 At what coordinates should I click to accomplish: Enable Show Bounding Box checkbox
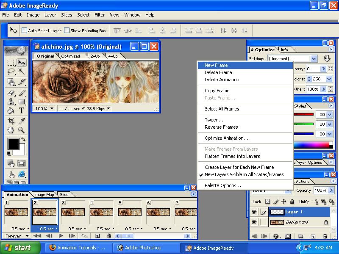point(67,30)
